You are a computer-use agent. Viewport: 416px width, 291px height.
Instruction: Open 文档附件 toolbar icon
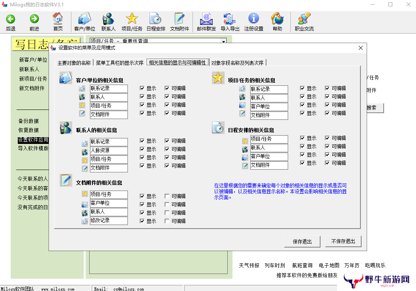click(180, 19)
